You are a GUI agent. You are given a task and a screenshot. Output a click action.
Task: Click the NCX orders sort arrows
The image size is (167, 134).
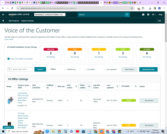click(76, 86)
